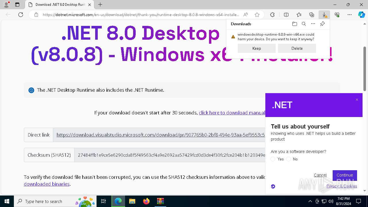
Task: Add this page to favorites star
Action: coord(257,15)
